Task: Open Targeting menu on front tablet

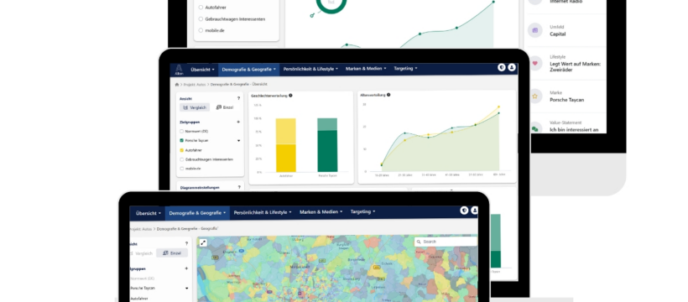Action: point(362,211)
